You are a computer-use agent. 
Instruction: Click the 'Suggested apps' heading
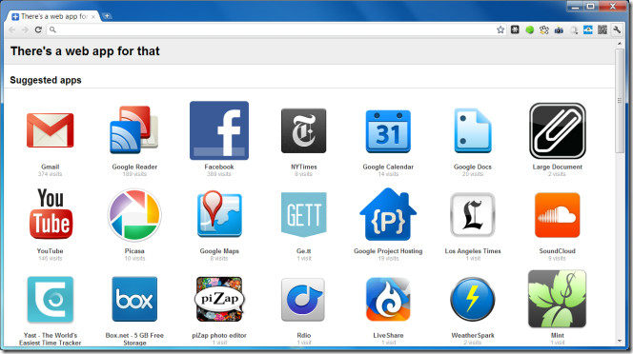(46, 80)
